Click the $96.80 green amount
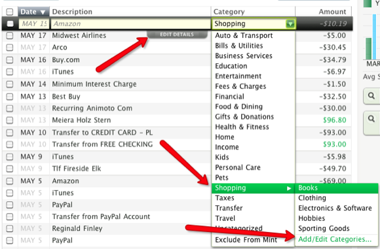Image resolution: width=380 pixels, height=249 pixels. (x=334, y=120)
